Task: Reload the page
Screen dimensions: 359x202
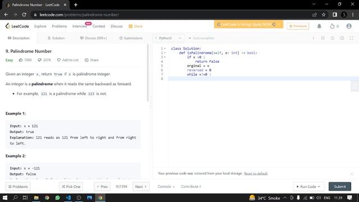Action: (x=24, y=15)
